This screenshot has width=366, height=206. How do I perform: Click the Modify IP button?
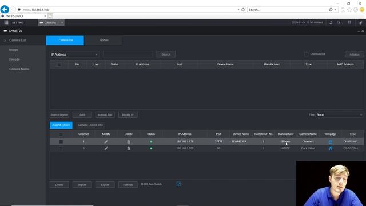tap(128, 114)
